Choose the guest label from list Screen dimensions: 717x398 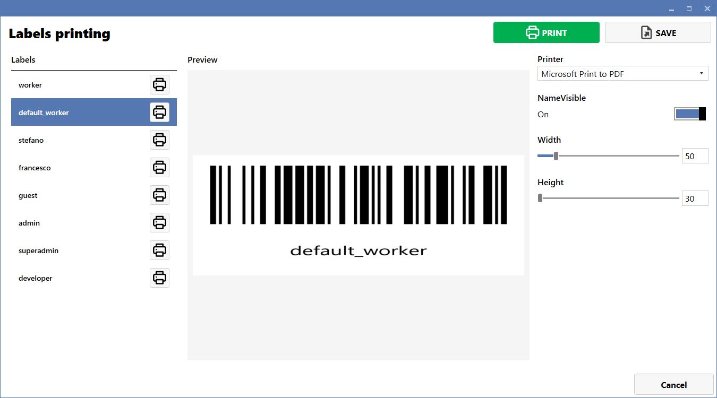point(94,195)
